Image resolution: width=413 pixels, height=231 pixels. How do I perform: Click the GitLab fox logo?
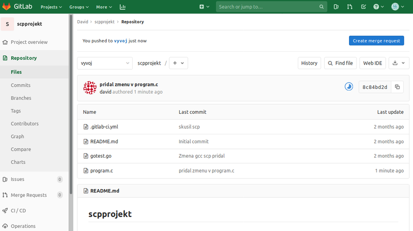(6, 6)
